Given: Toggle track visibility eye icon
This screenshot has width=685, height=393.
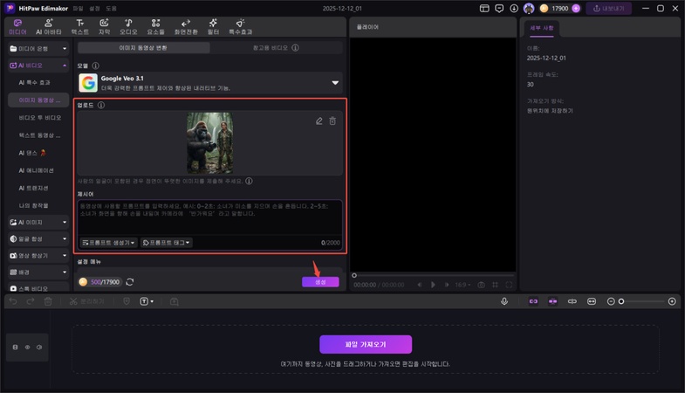Looking at the screenshot, I should [x=27, y=347].
